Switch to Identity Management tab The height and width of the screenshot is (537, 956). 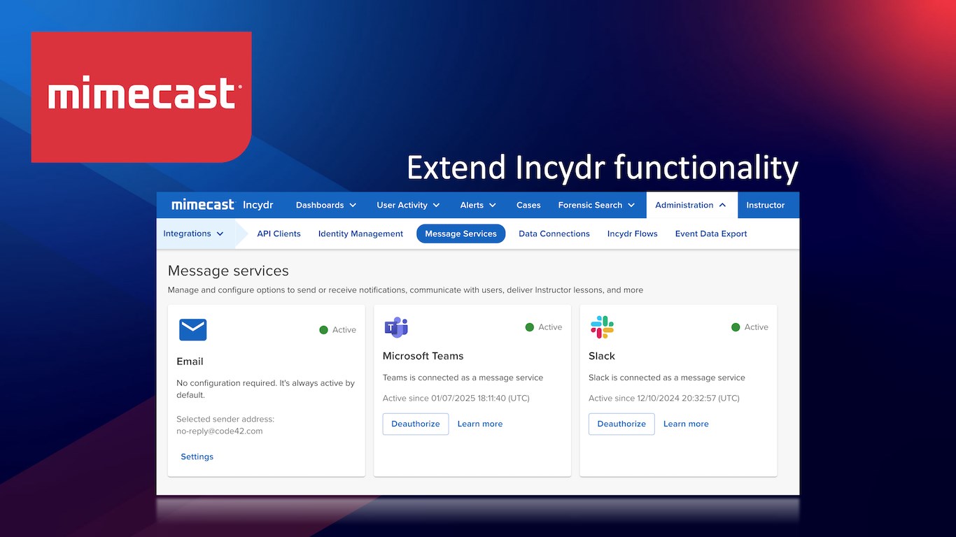click(x=360, y=234)
